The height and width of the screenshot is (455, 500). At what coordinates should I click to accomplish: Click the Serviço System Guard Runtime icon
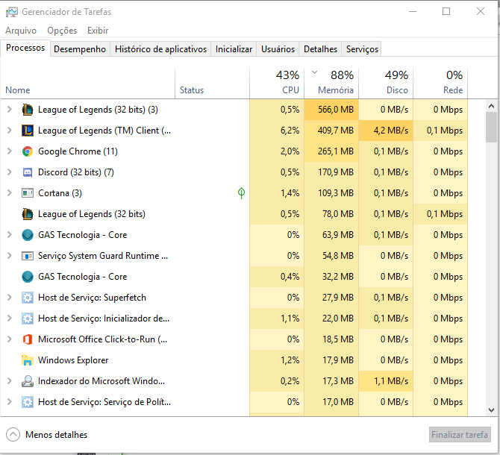[28, 256]
